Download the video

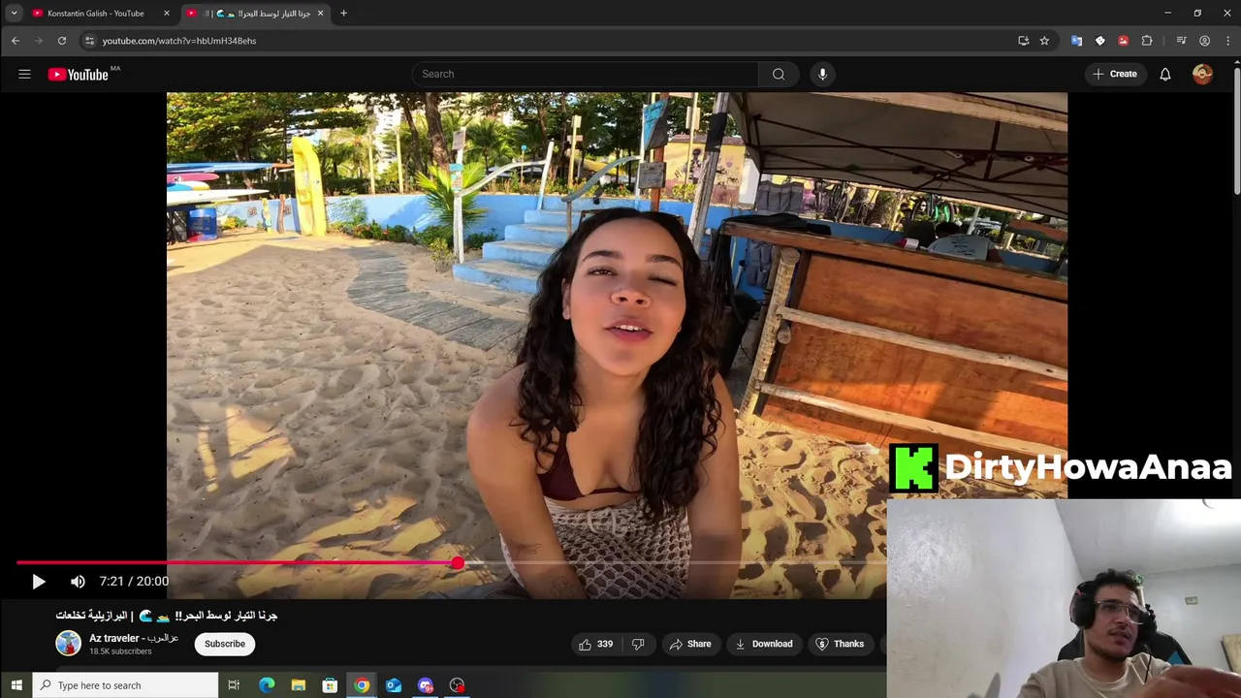pos(764,644)
